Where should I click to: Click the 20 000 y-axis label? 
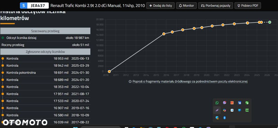tap(100, 19)
